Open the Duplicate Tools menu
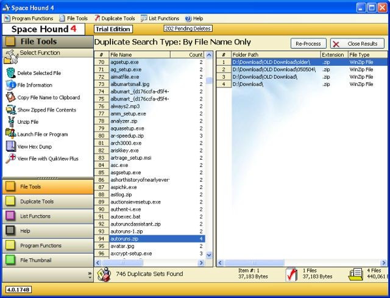390x298 pixels. pos(115,18)
